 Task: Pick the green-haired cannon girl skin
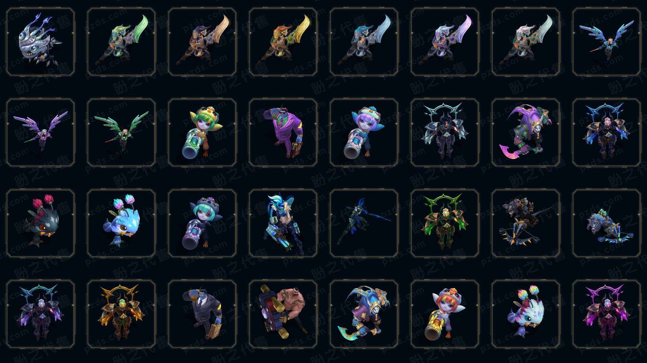[x=202, y=132]
